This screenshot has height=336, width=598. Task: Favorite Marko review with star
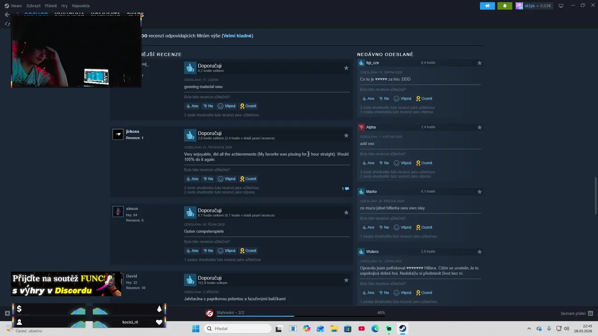point(479,192)
